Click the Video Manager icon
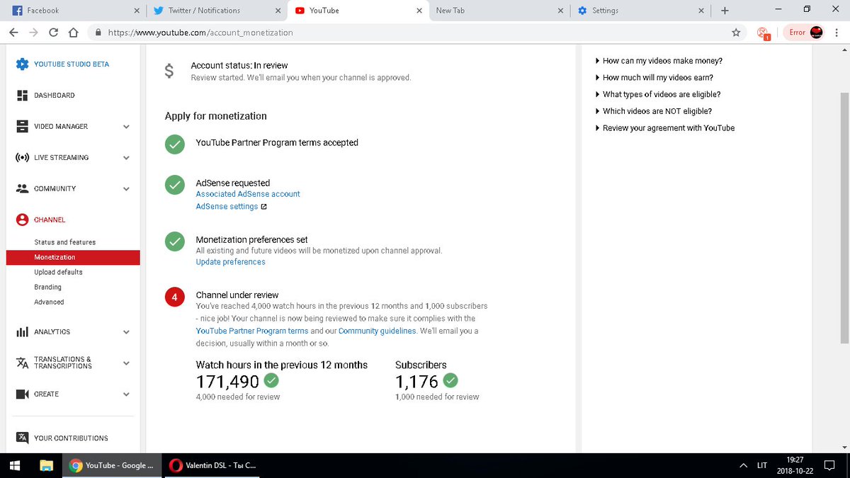Image resolution: width=850 pixels, height=478 pixels. [22, 126]
